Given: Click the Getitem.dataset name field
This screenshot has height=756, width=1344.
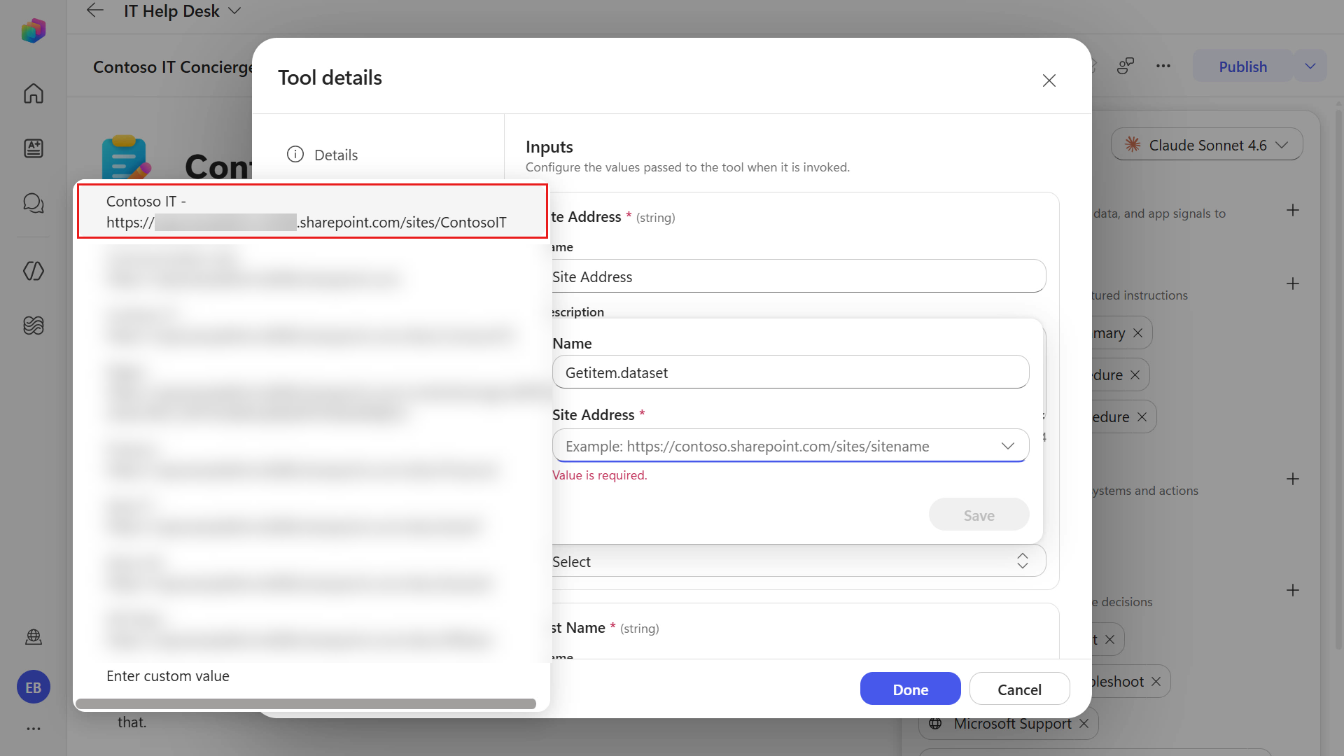Looking at the screenshot, I should pyautogui.click(x=790, y=372).
